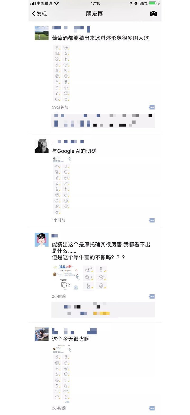190x415 pixels.
Task: Open comment menu on the 这个今天很火啊 post
Action: click(x=152, y=408)
